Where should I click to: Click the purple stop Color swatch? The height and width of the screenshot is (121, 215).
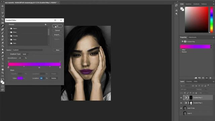(20, 78)
